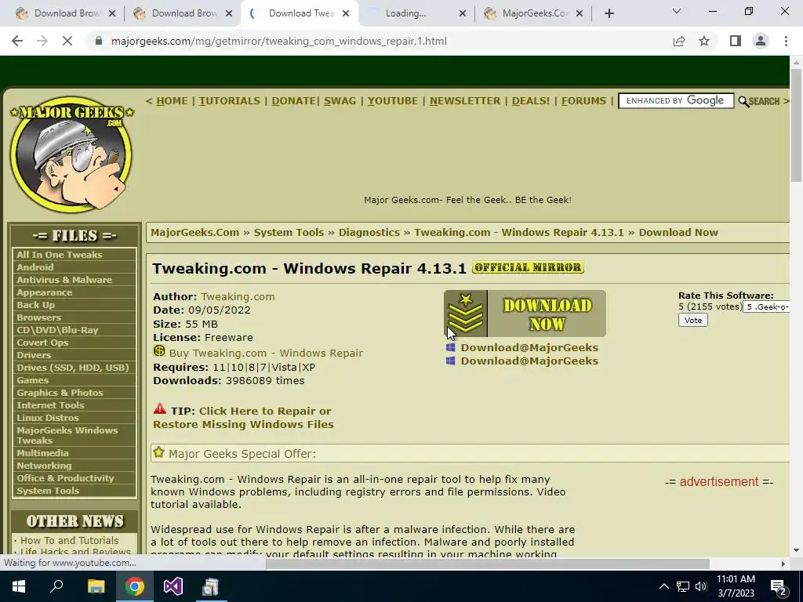Click the vertical page scrollbar thumb
This screenshot has width=803, height=602.
click(796, 125)
